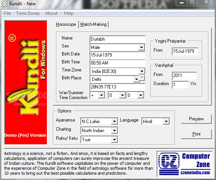Click the Kundli for Windows red banner
This screenshot has width=216, height=180.
point(26,82)
